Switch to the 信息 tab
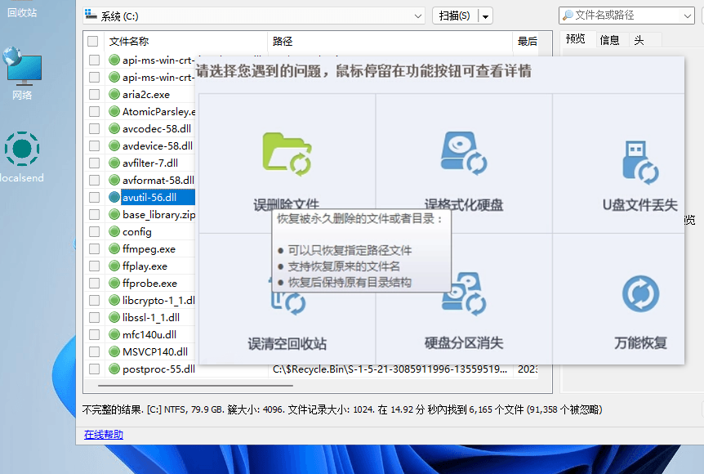Viewport: 704px width, 474px height. (x=609, y=40)
